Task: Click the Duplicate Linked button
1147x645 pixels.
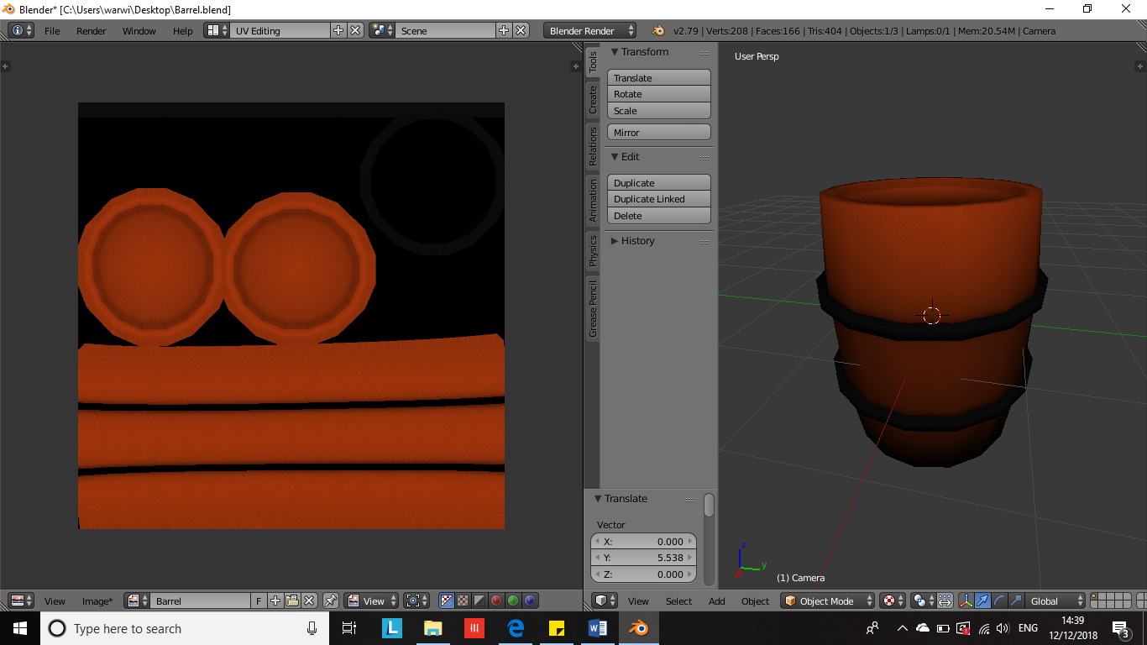Action: [658, 199]
